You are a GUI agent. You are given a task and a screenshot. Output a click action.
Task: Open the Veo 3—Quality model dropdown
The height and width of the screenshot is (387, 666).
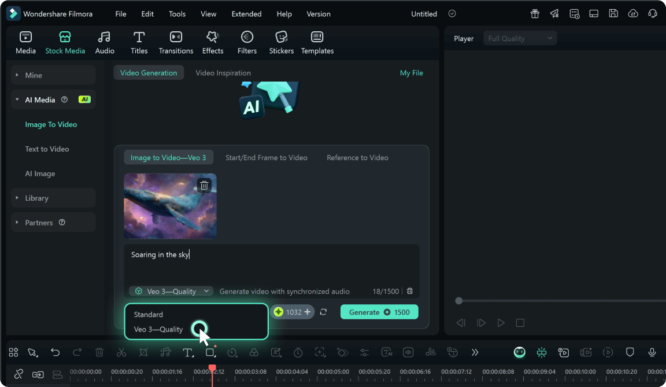(x=171, y=291)
